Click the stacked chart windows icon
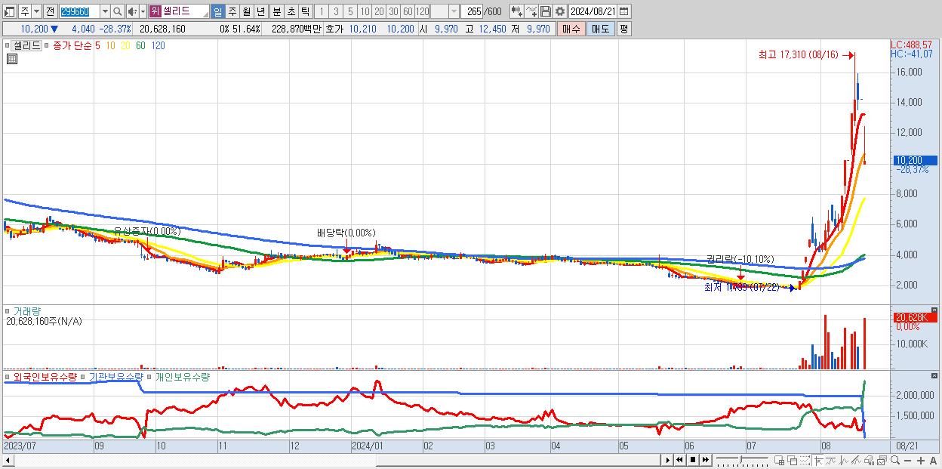 pyautogui.click(x=882, y=460)
